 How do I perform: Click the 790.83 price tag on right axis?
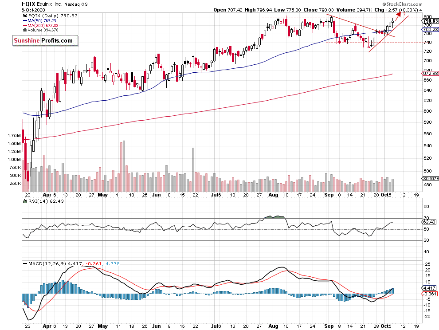(430, 21)
